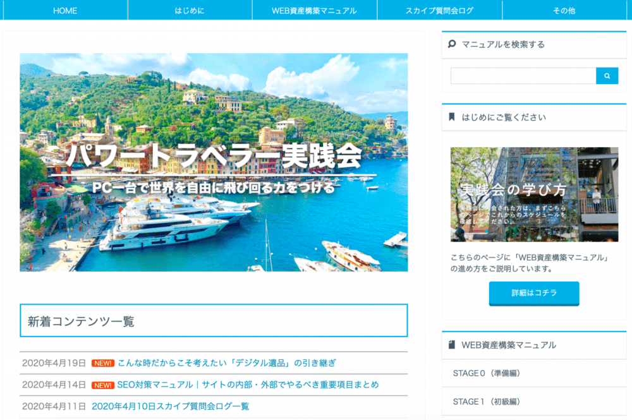Click the 詳細はコチラ button
Image resolution: width=632 pixels, height=420 pixels.
[534, 293]
